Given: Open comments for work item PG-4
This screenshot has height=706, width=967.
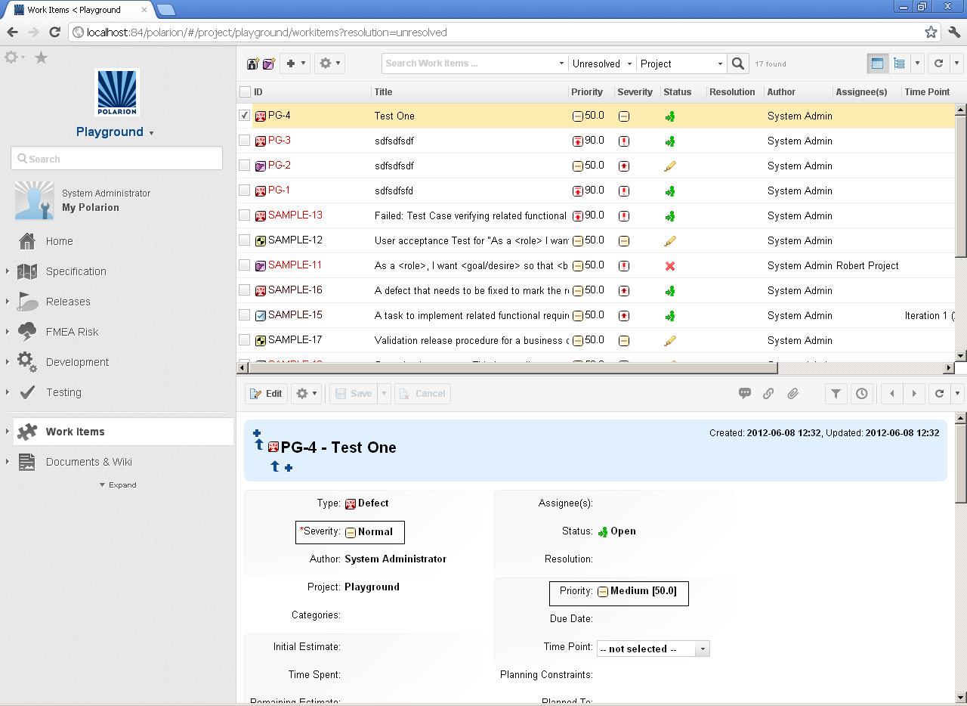Looking at the screenshot, I should coord(745,393).
